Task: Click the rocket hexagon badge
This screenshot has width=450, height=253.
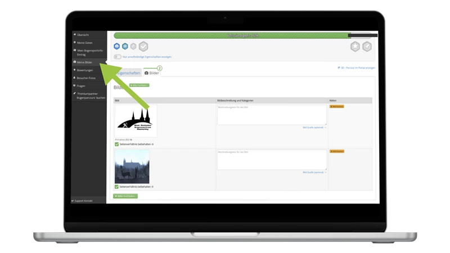Action: pyautogui.click(x=367, y=47)
